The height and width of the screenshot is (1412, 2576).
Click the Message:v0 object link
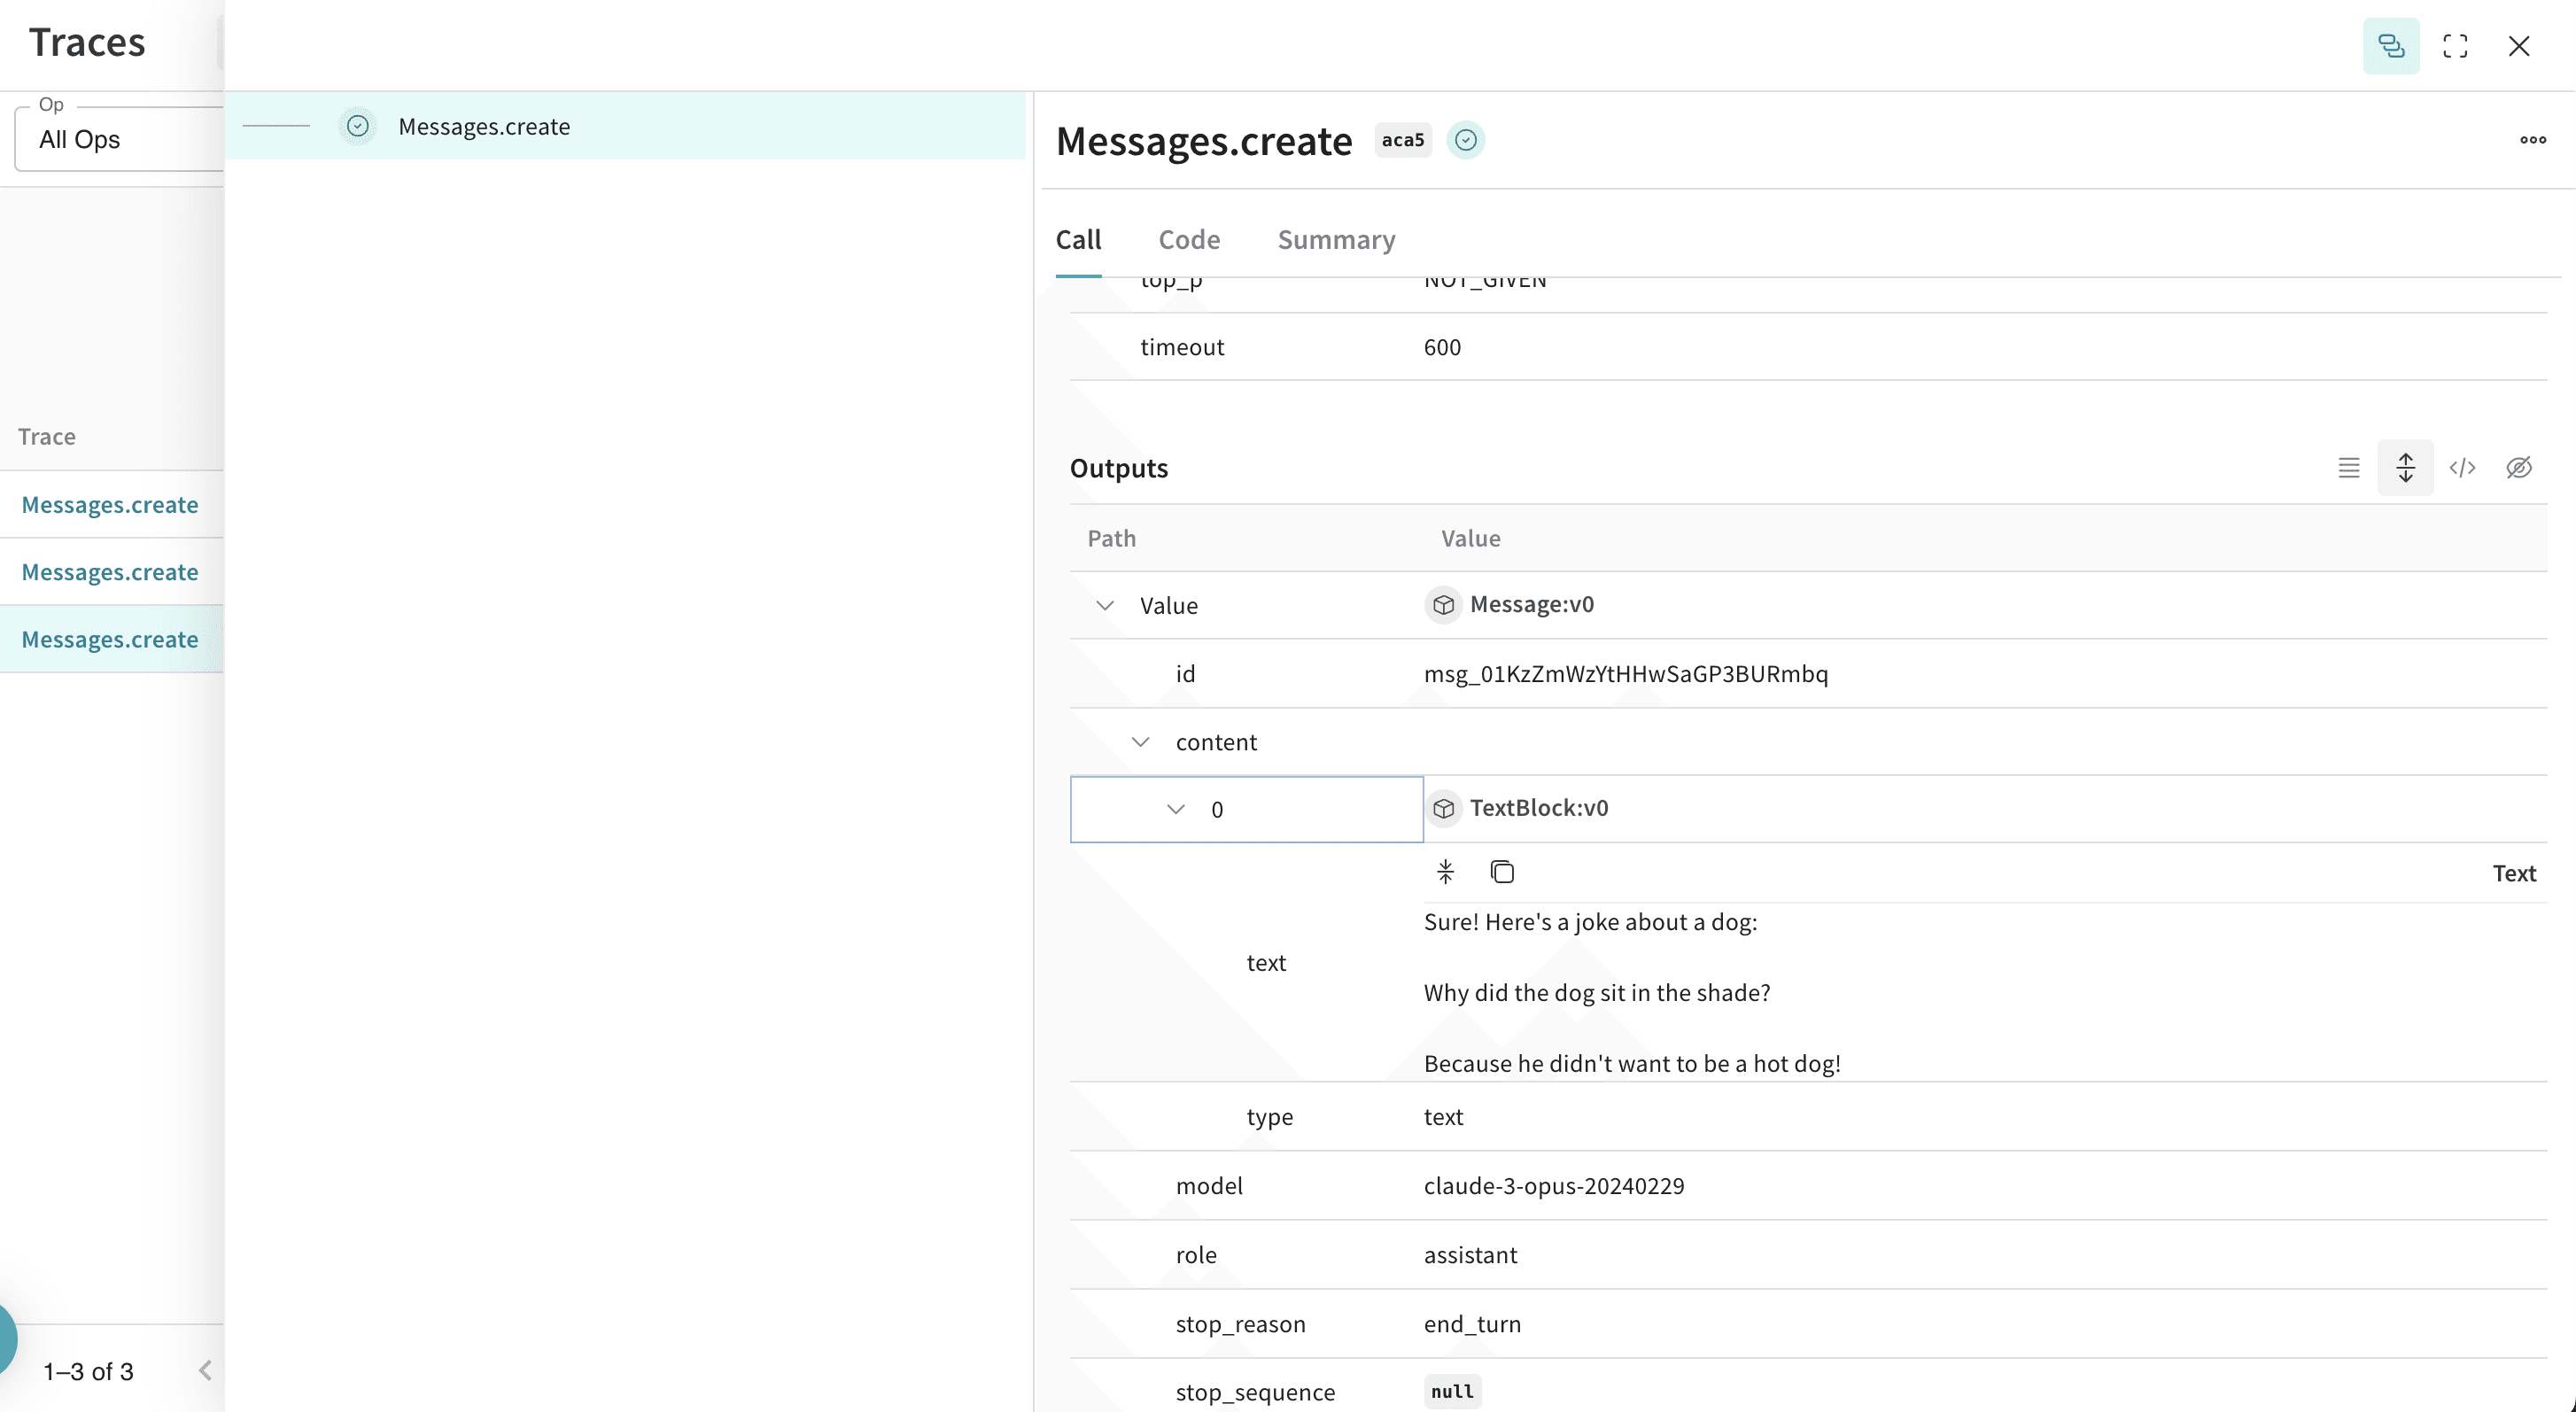pos(1531,604)
